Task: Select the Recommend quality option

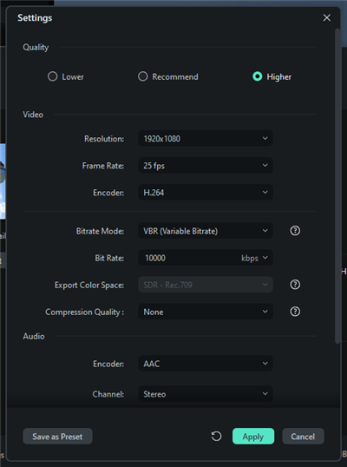Action: pyautogui.click(x=168, y=76)
